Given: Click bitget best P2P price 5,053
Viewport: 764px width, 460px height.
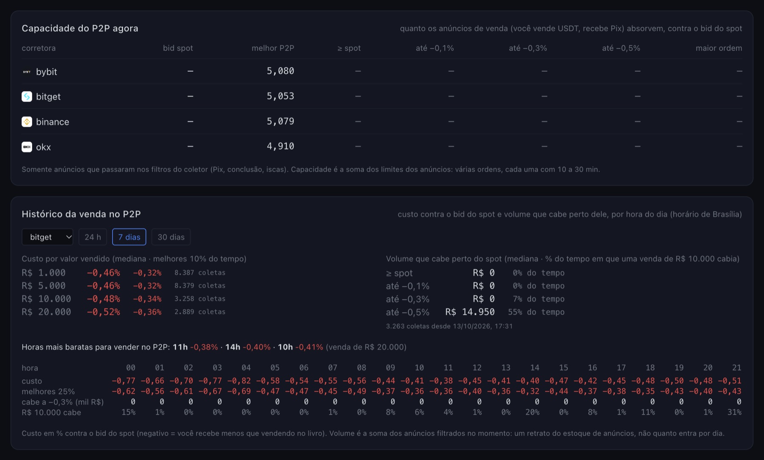Looking at the screenshot, I should (x=280, y=96).
